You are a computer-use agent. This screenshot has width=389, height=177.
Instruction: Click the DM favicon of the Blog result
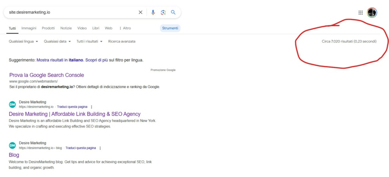(12, 145)
